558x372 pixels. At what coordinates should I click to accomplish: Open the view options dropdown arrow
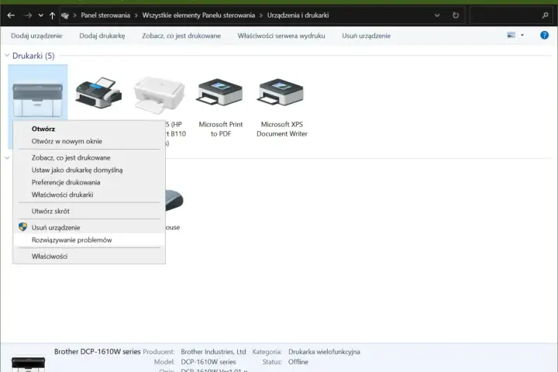point(522,35)
